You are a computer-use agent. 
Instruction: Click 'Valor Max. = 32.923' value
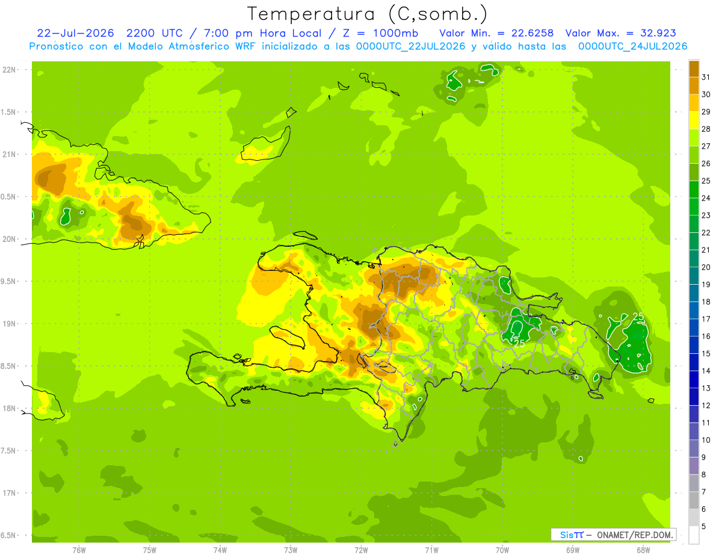[621, 33]
